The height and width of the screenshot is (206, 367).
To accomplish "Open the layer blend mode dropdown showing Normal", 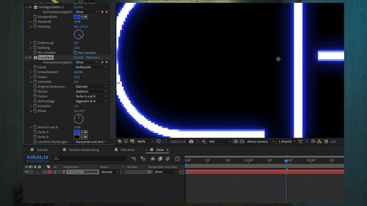I will click(x=110, y=172).
